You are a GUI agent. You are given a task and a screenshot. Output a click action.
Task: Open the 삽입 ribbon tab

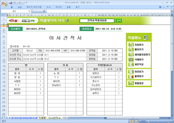20,7
